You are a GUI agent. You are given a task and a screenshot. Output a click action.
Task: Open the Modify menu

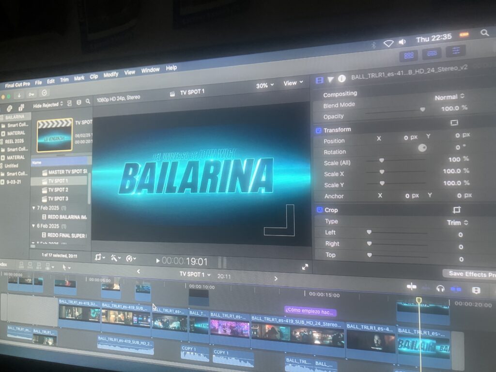(x=111, y=75)
